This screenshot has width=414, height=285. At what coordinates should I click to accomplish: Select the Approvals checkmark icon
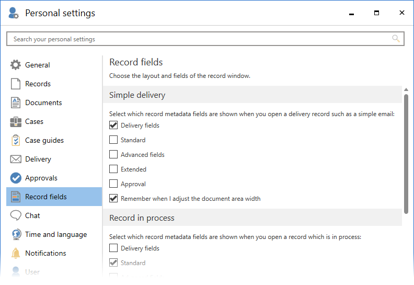pos(16,178)
